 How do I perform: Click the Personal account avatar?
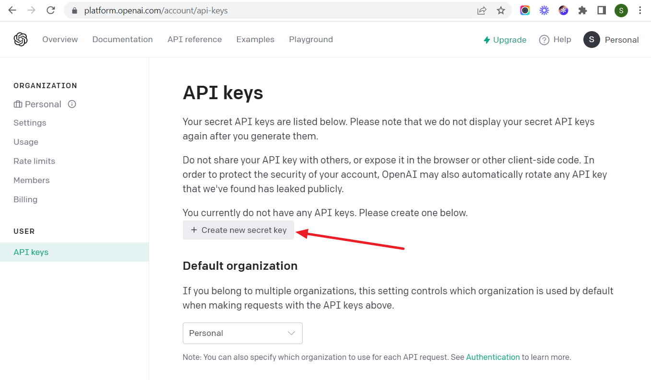[591, 40]
